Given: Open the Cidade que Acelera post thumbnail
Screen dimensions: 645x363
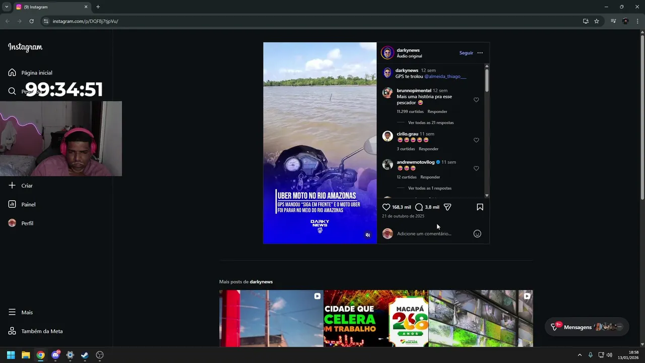Looking at the screenshot, I should pyautogui.click(x=376, y=318).
